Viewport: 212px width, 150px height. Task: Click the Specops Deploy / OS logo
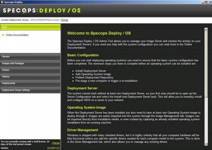click(42, 11)
